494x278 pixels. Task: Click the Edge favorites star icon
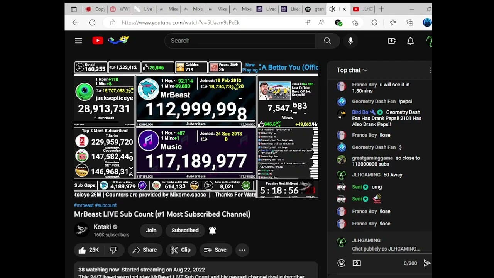pyautogui.click(x=355, y=23)
